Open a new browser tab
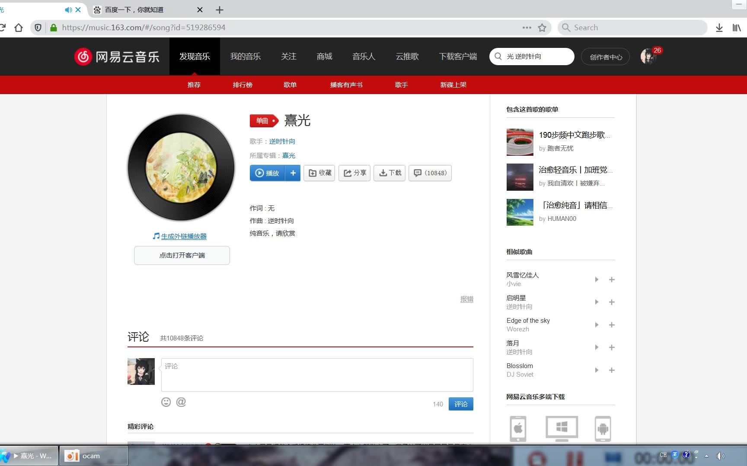The width and height of the screenshot is (747, 466). tap(220, 9)
